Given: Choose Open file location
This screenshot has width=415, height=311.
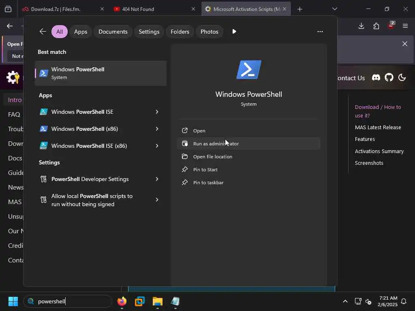Looking at the screenshot, I should [249, 157].
